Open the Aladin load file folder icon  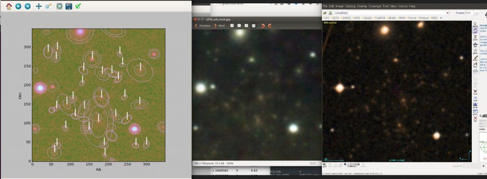[325, 13]
